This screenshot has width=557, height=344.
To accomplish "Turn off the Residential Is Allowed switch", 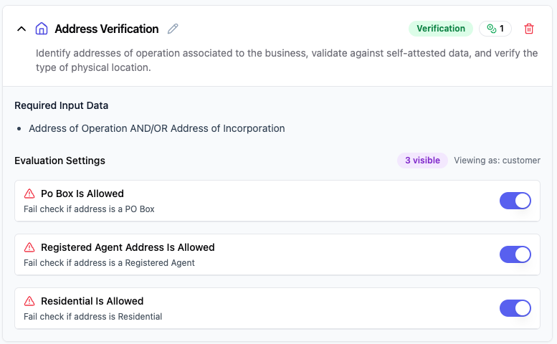I will click(x=515, y=307).
